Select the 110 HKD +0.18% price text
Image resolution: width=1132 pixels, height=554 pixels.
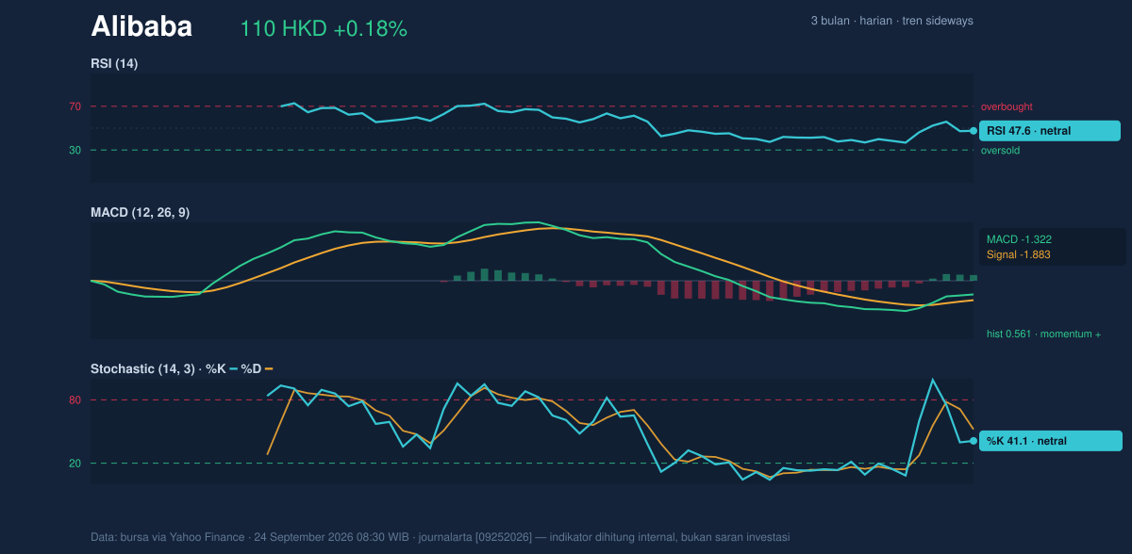(324, 29)
